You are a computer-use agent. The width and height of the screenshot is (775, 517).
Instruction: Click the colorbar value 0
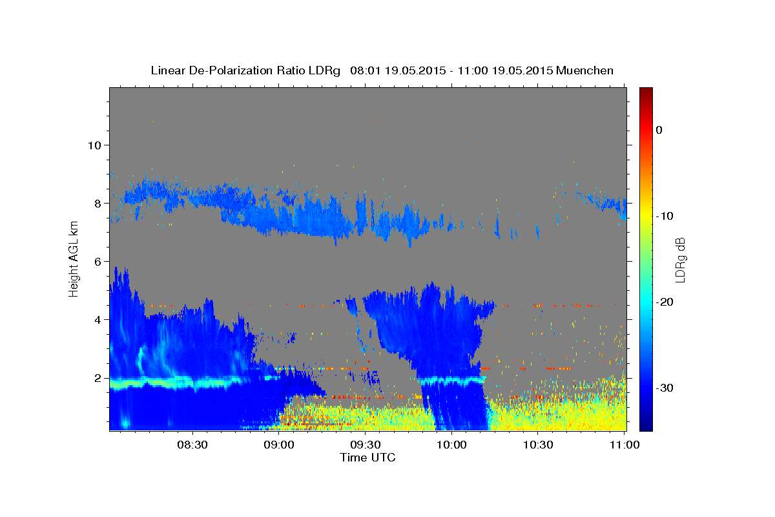659,130
